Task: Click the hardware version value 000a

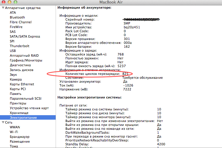Action: (x=128, y=43)
